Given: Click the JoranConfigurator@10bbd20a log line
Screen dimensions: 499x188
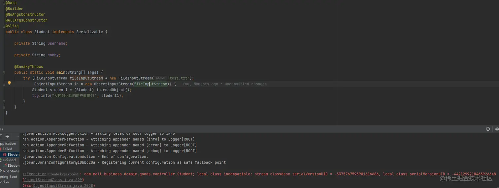Looking at the screenshot, I should (124, 163).
